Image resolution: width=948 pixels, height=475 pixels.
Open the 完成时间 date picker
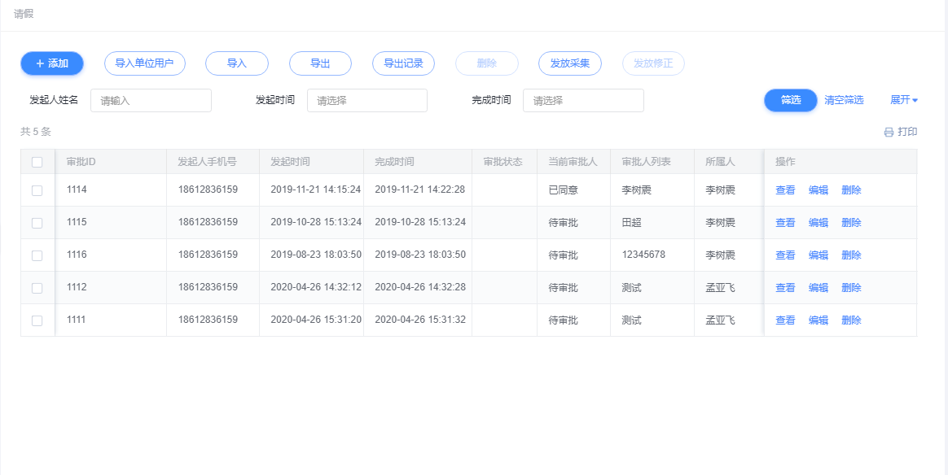click(x=583, y=101)
